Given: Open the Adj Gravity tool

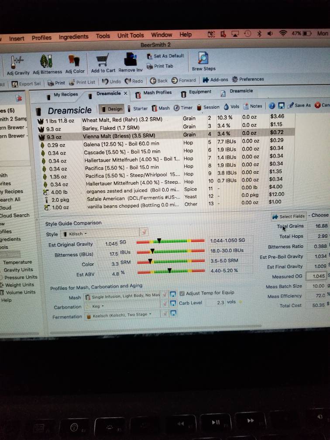Looking at the screenshot, I should pyautogui.click(x=17, y=65).
